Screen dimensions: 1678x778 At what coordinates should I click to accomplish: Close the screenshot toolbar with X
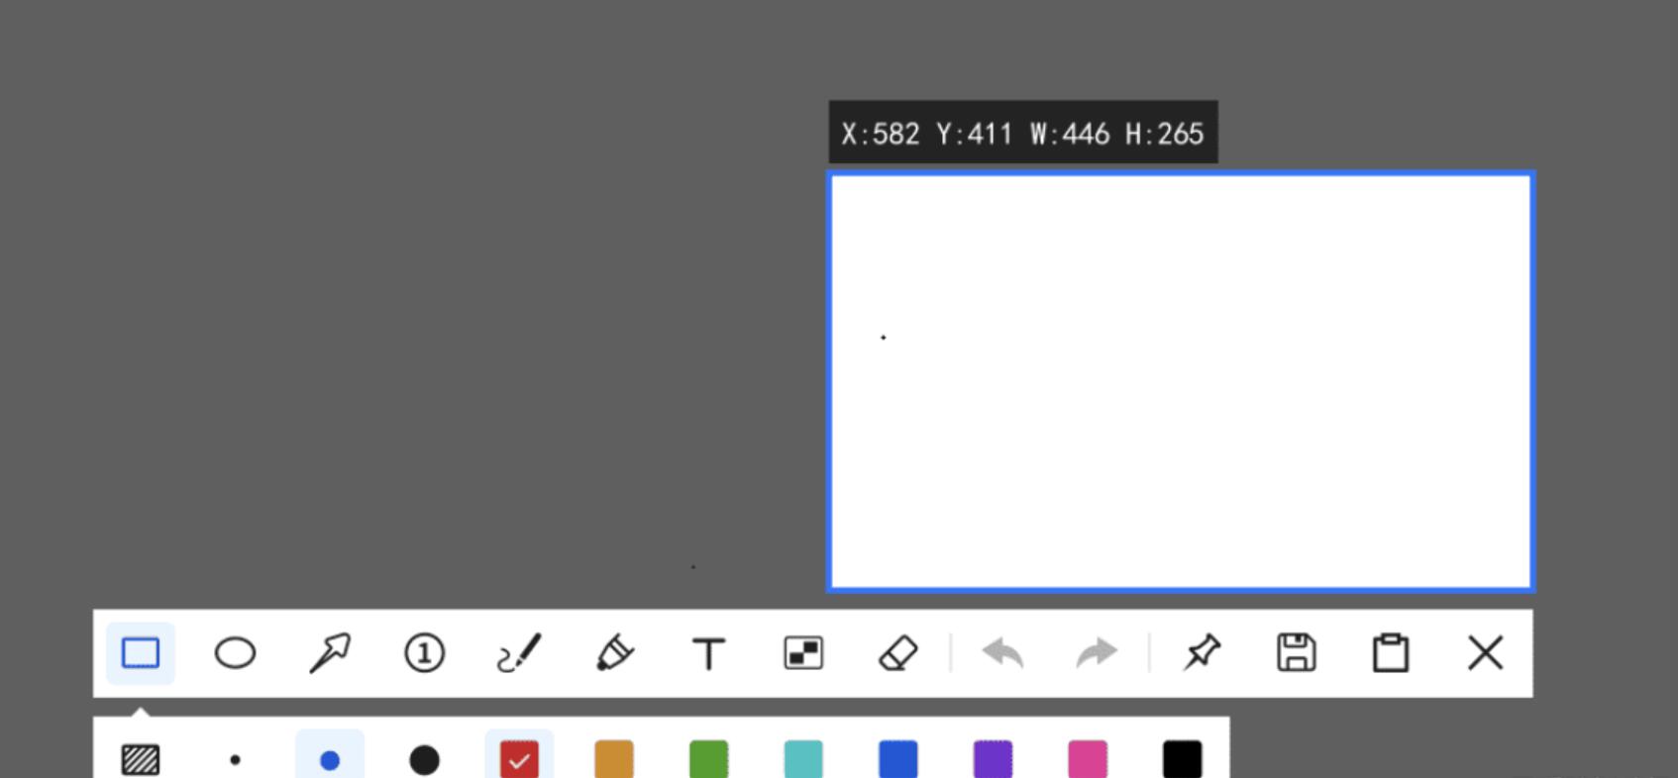click(x=1485, y=653)
